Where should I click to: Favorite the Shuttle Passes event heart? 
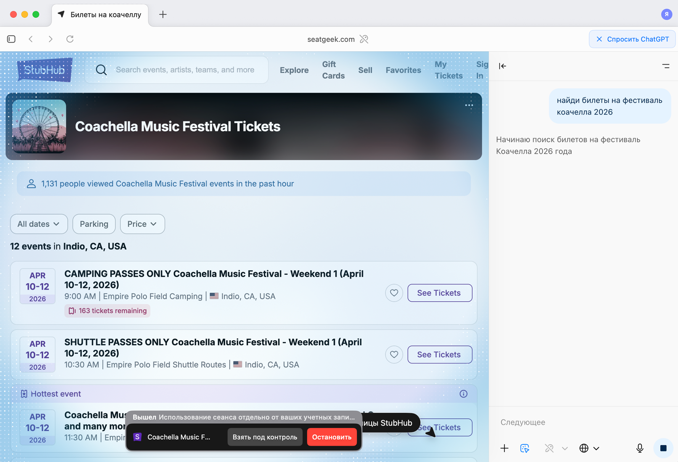[x=394, y=354]
